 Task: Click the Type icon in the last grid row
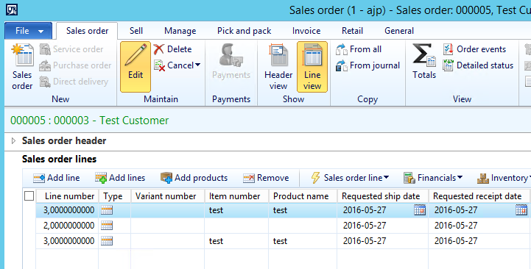pos(107,241)
